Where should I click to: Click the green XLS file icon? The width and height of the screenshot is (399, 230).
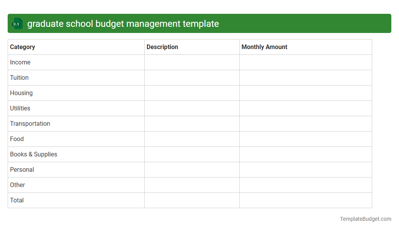tap(17, 23)
